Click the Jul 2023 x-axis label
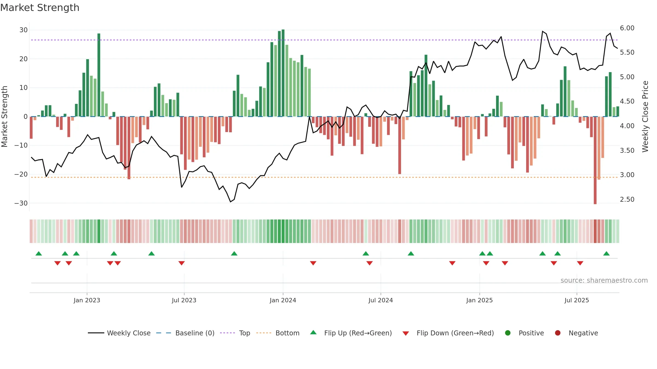657x369 pixels. [x=184, y=300]
